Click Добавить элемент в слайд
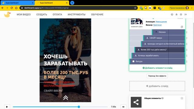Screen dimensions: 194x109 (157, 68)
